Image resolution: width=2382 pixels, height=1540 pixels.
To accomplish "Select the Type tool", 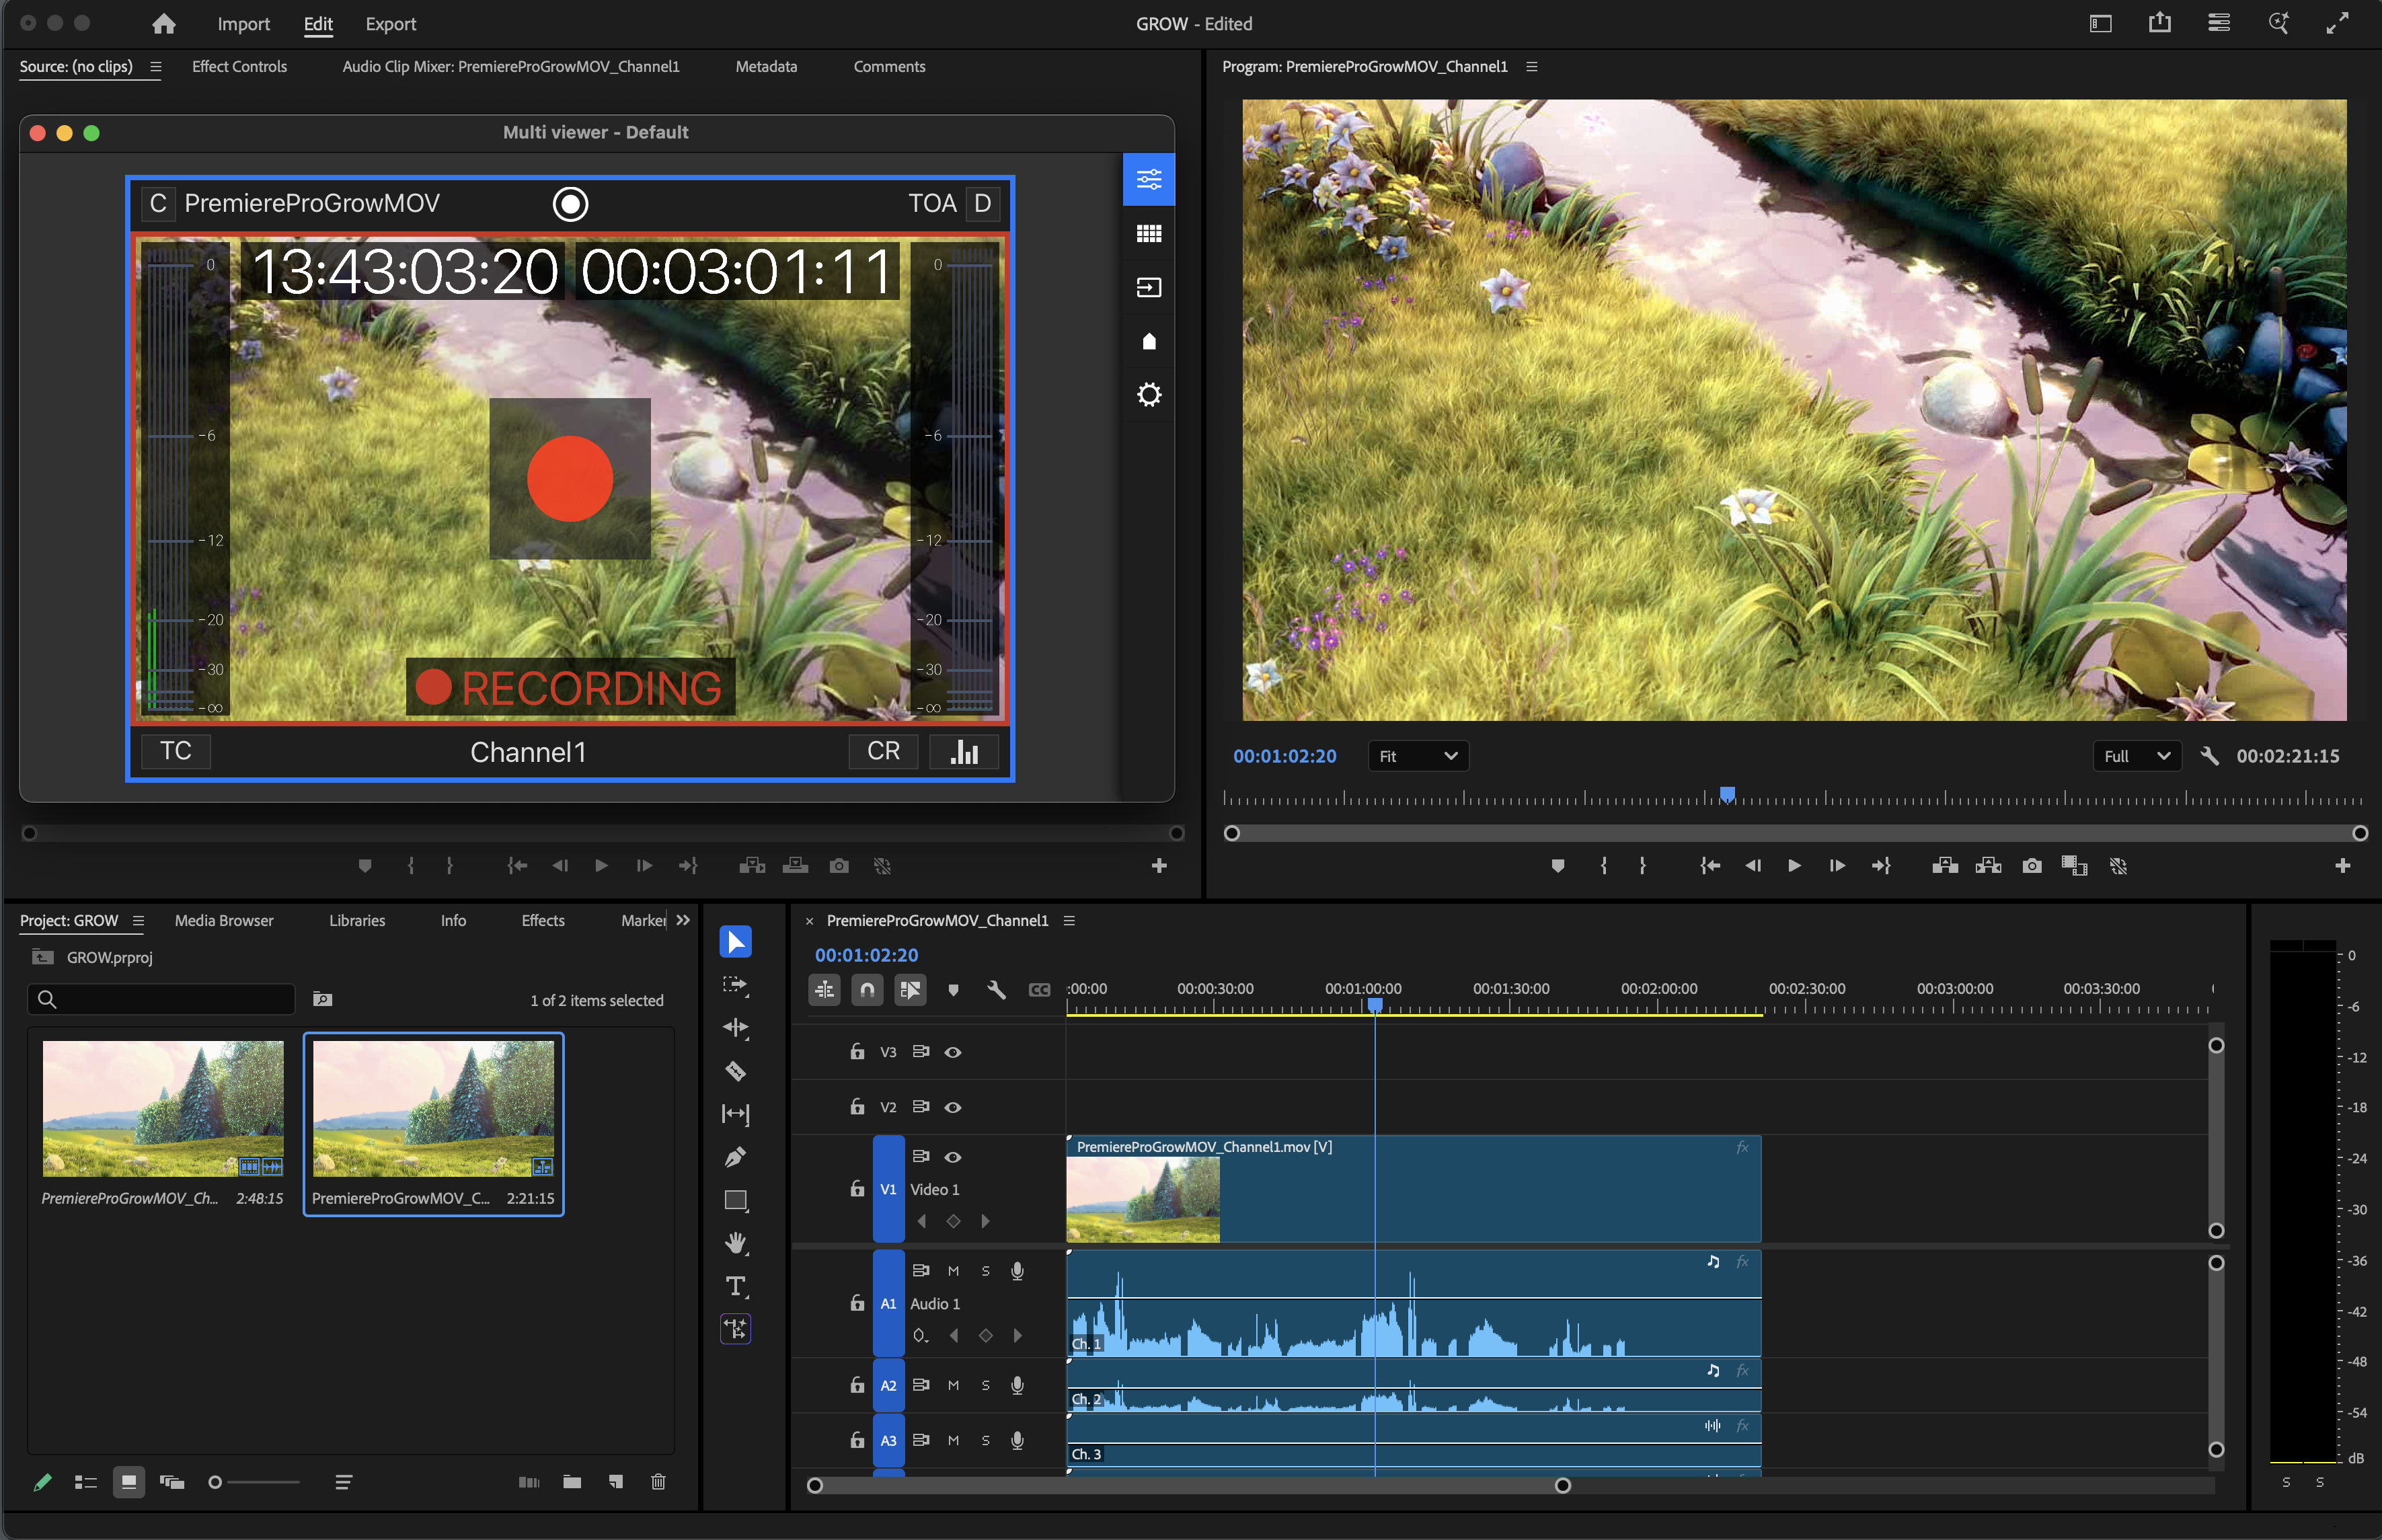I will click(x=735, y=1286).
